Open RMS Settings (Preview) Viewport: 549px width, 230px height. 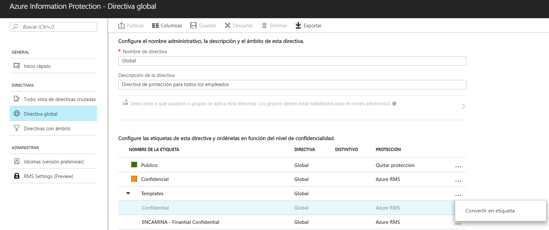point(53,176)
